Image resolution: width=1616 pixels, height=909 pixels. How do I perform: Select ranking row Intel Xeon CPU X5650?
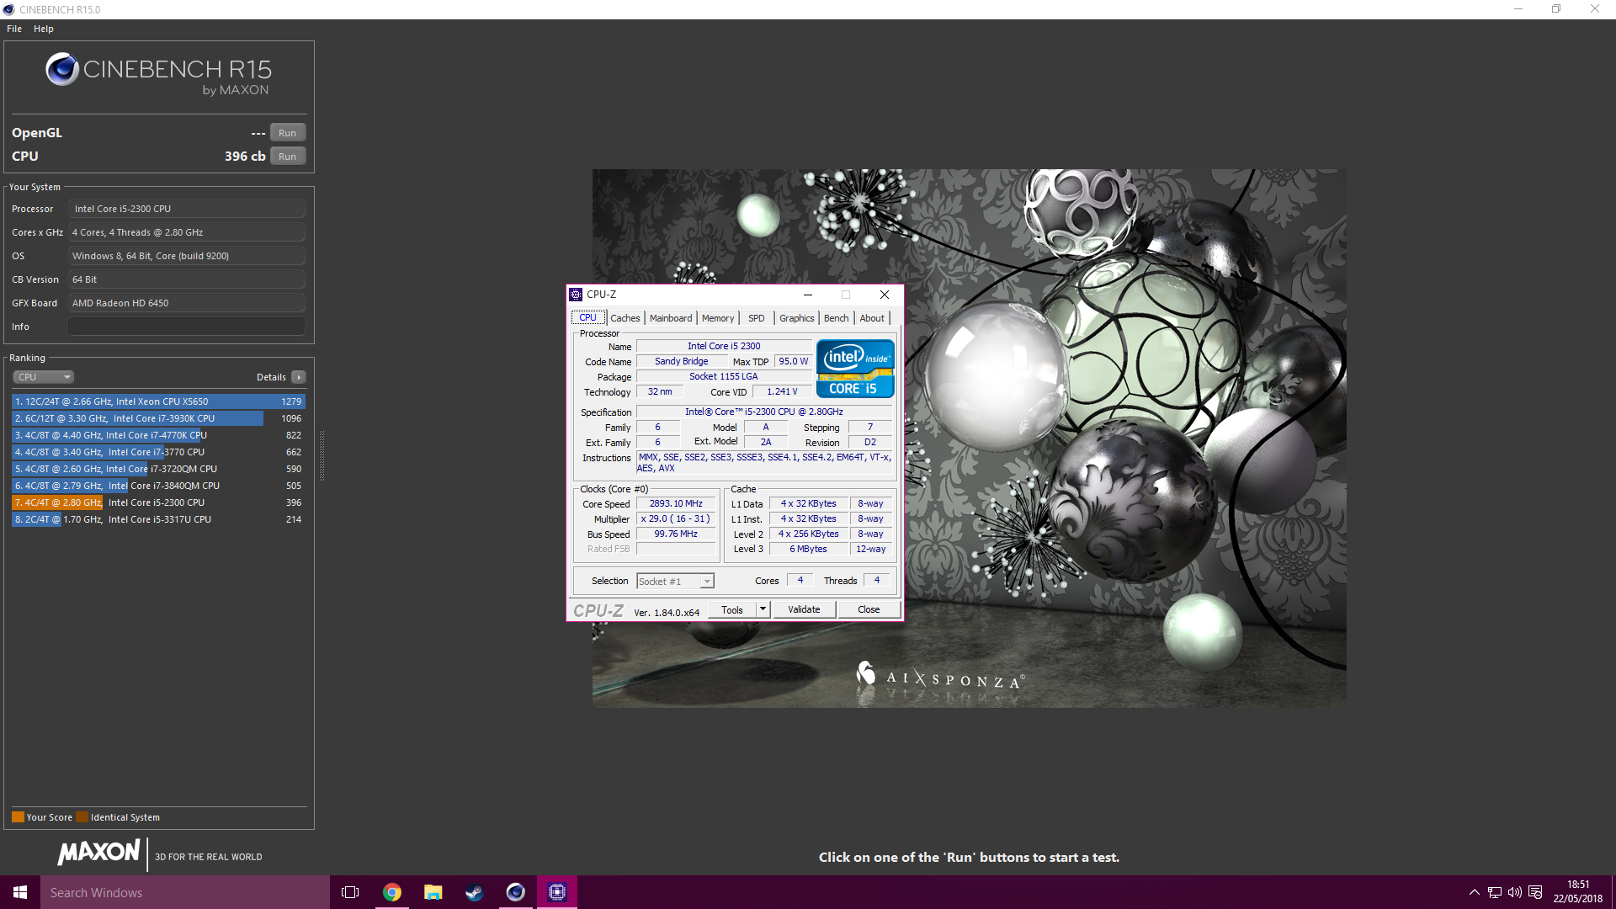pyautogui.click(x=158, y=401)
